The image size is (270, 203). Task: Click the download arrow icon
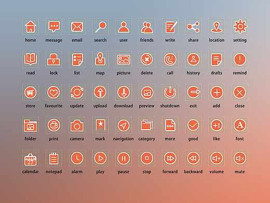point(124,92)
